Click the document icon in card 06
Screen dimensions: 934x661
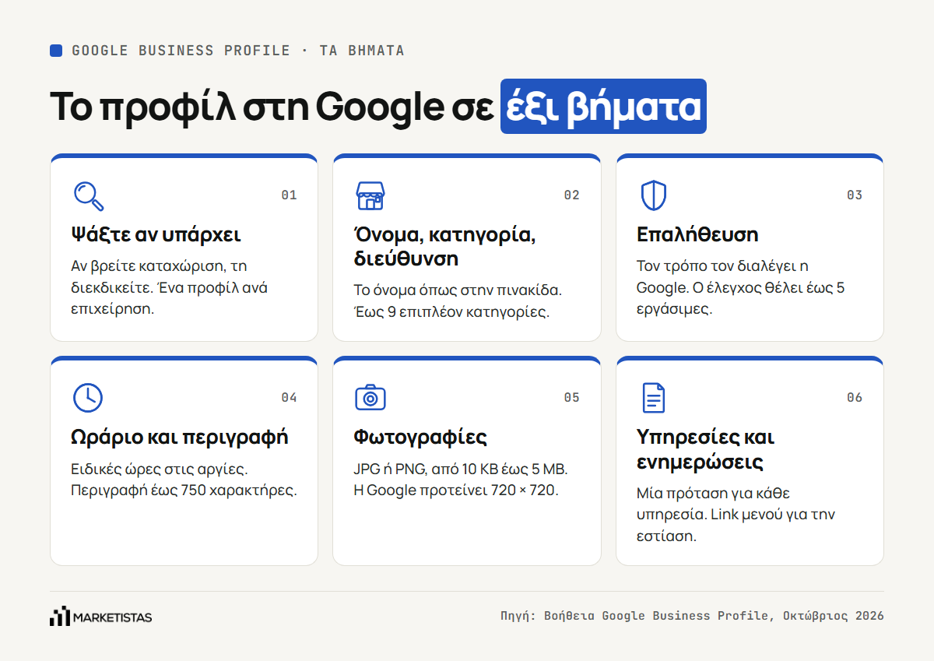pos(654,398)
